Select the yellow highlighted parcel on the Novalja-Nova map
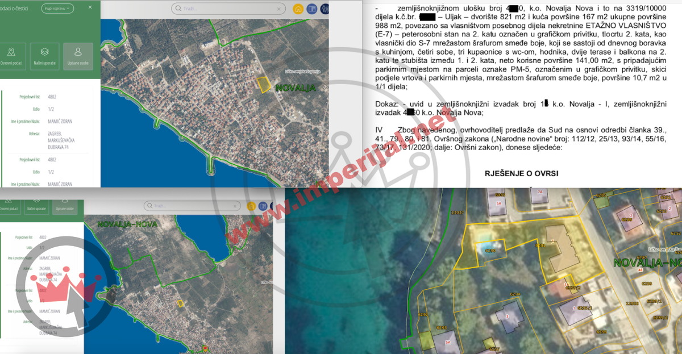 (180, 303)
